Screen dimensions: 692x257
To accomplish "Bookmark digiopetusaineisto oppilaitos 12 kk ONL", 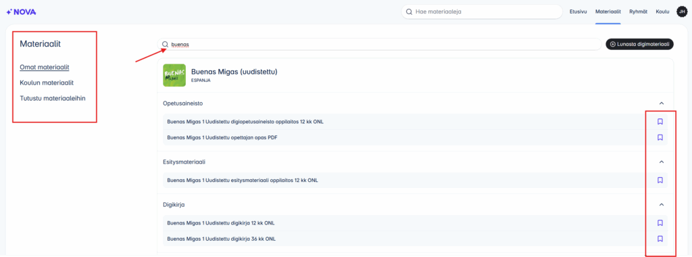I will coord(660,122).
